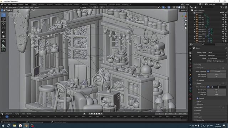
Task: Switch to the UV Editing workspace tab
Action: point(58,5)
